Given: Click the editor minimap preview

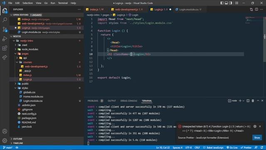Looking at the screenshot, I should tap(253, 20).
